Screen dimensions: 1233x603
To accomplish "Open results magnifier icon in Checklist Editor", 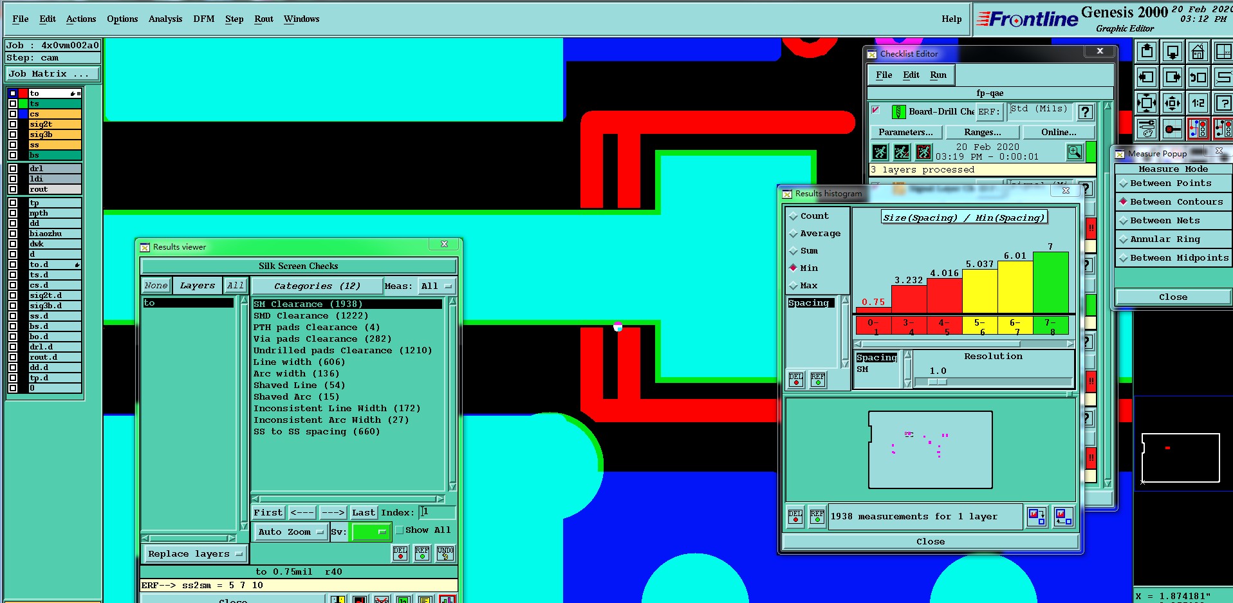I will pyautogui.click(x=1074, y=152).
